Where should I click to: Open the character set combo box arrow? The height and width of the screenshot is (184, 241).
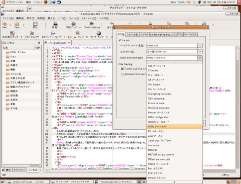(200, 52)
